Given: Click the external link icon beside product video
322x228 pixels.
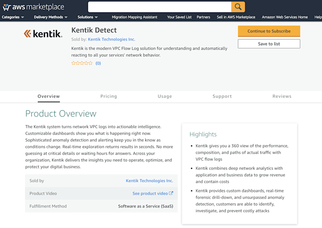Looking at the screenshot, I should click(171, 193).
